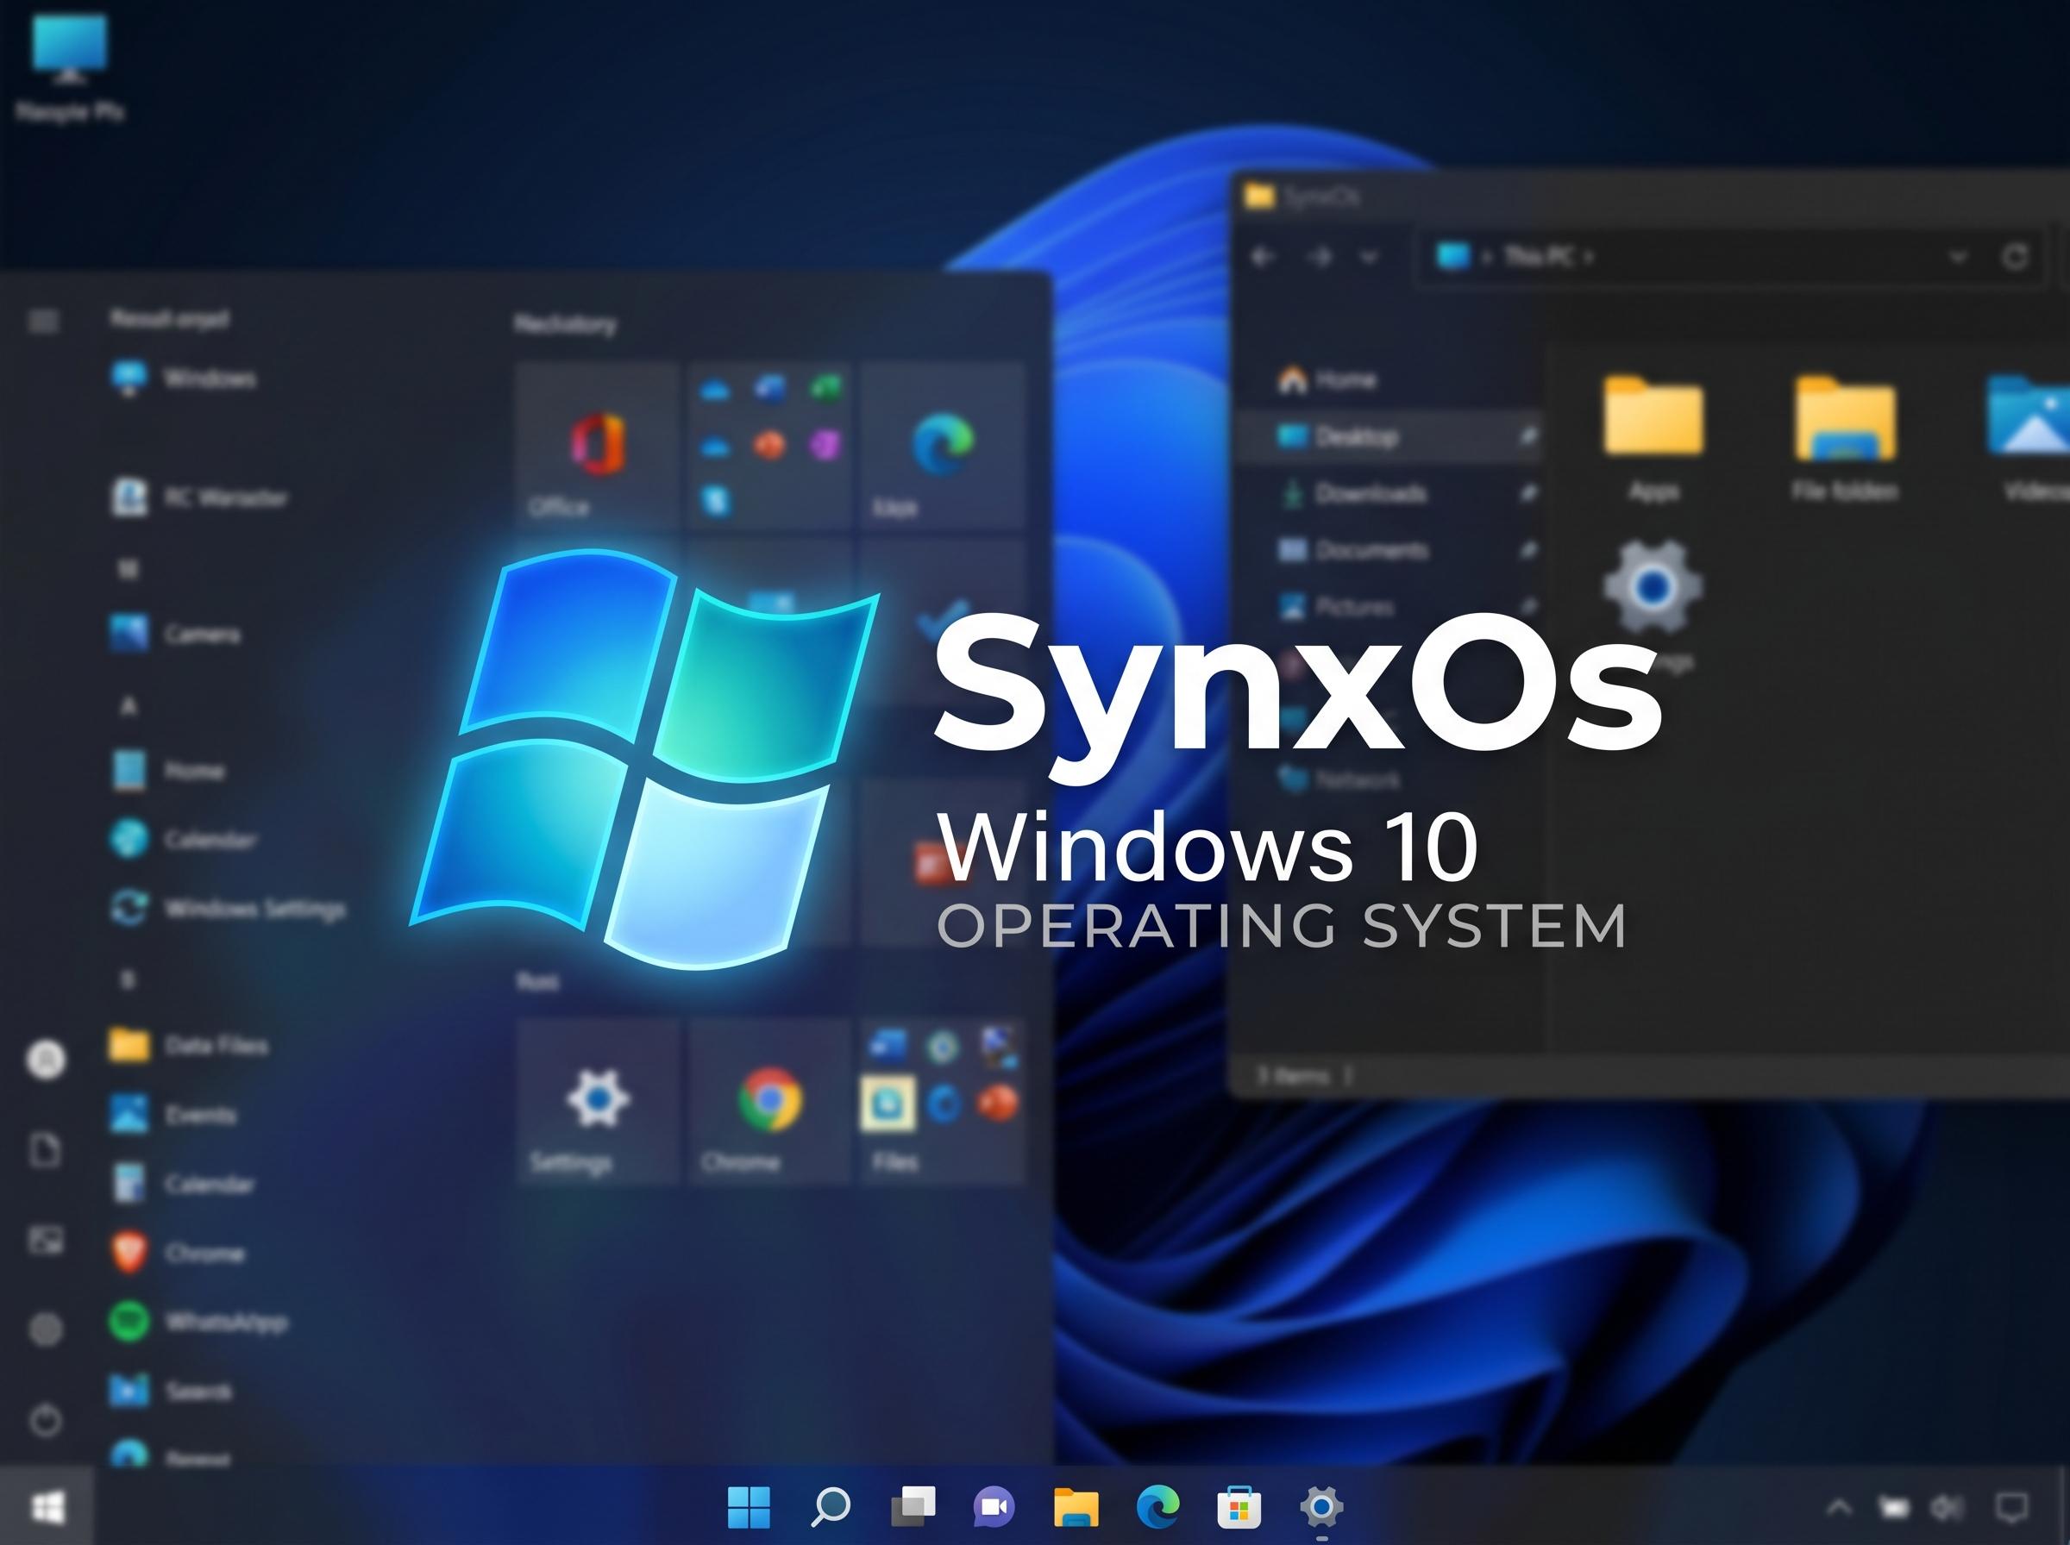Unpin Downloads using its pin icon
The width and height of the screenshot is (2070, 1545).
pyautogui.click(x=1527, y=493)
